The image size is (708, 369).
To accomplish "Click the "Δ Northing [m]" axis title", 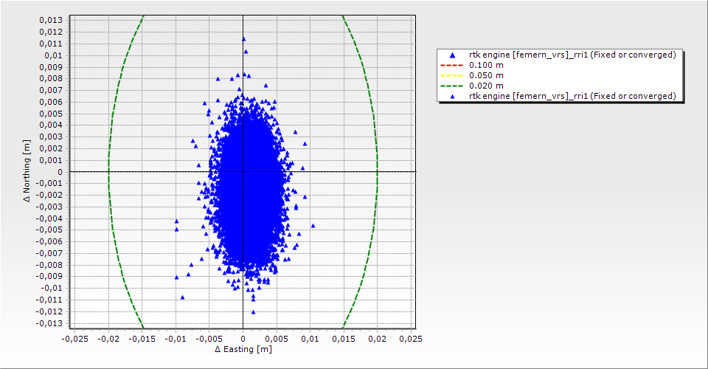I will (28, 171).
